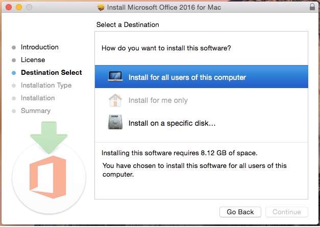Click Go Back button
This screenshot has width=320, height=227.
[x=240, y=212]
